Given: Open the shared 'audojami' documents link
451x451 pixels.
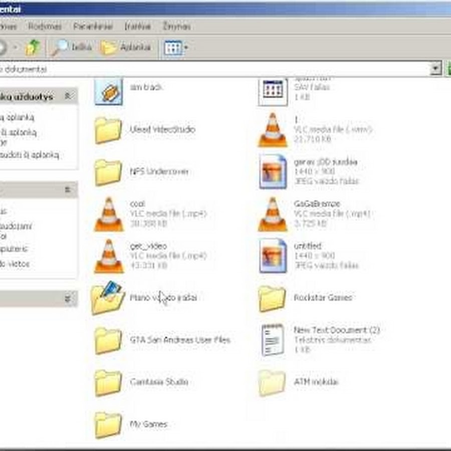Looking at the screenshot, I should pyautogui.click(x=16, y=226).
